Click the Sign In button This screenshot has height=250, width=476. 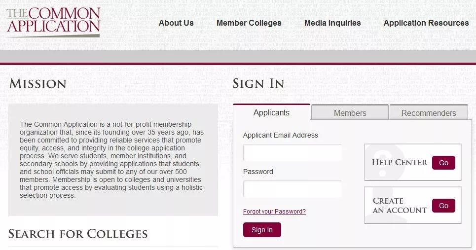pos(262,230)
